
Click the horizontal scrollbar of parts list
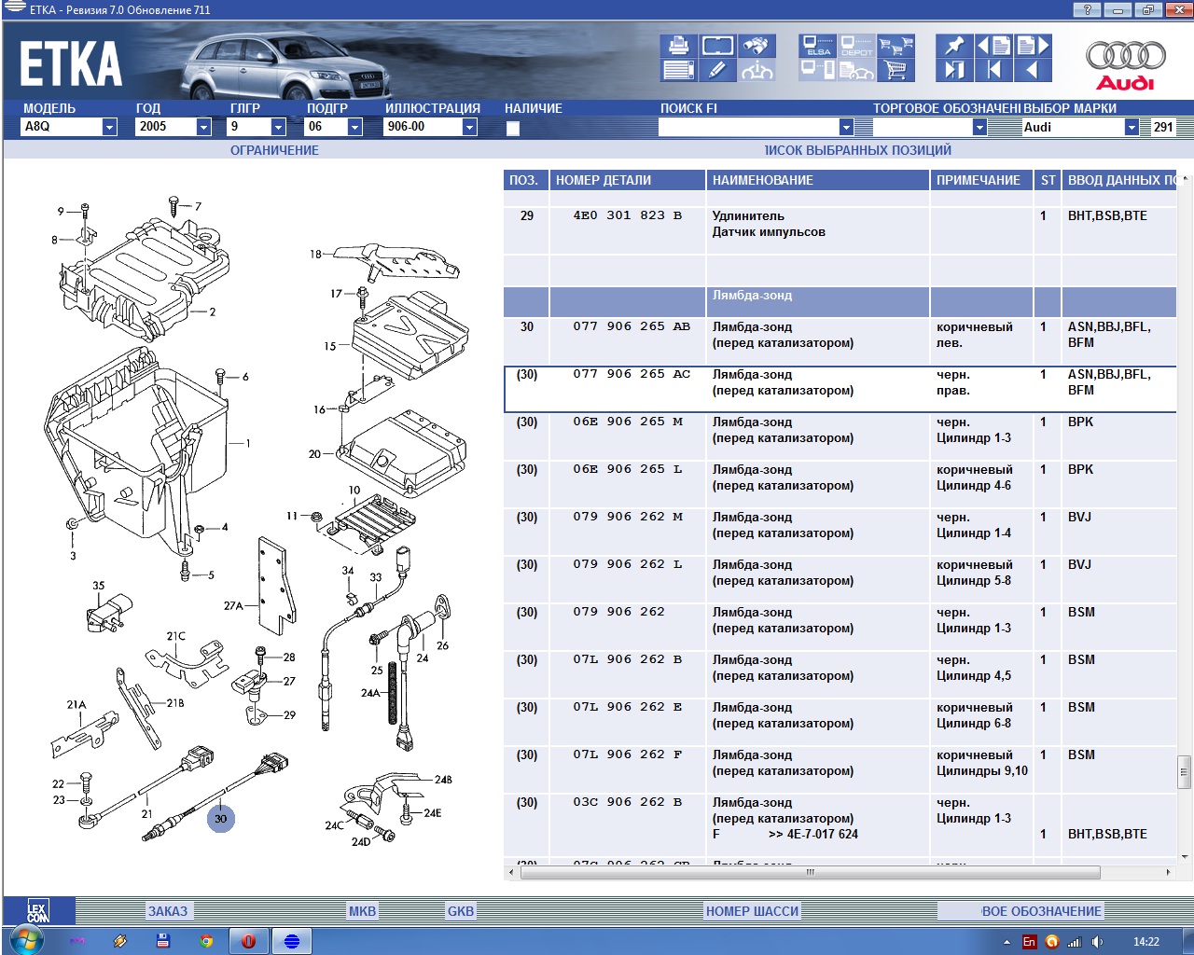(810, 872)
